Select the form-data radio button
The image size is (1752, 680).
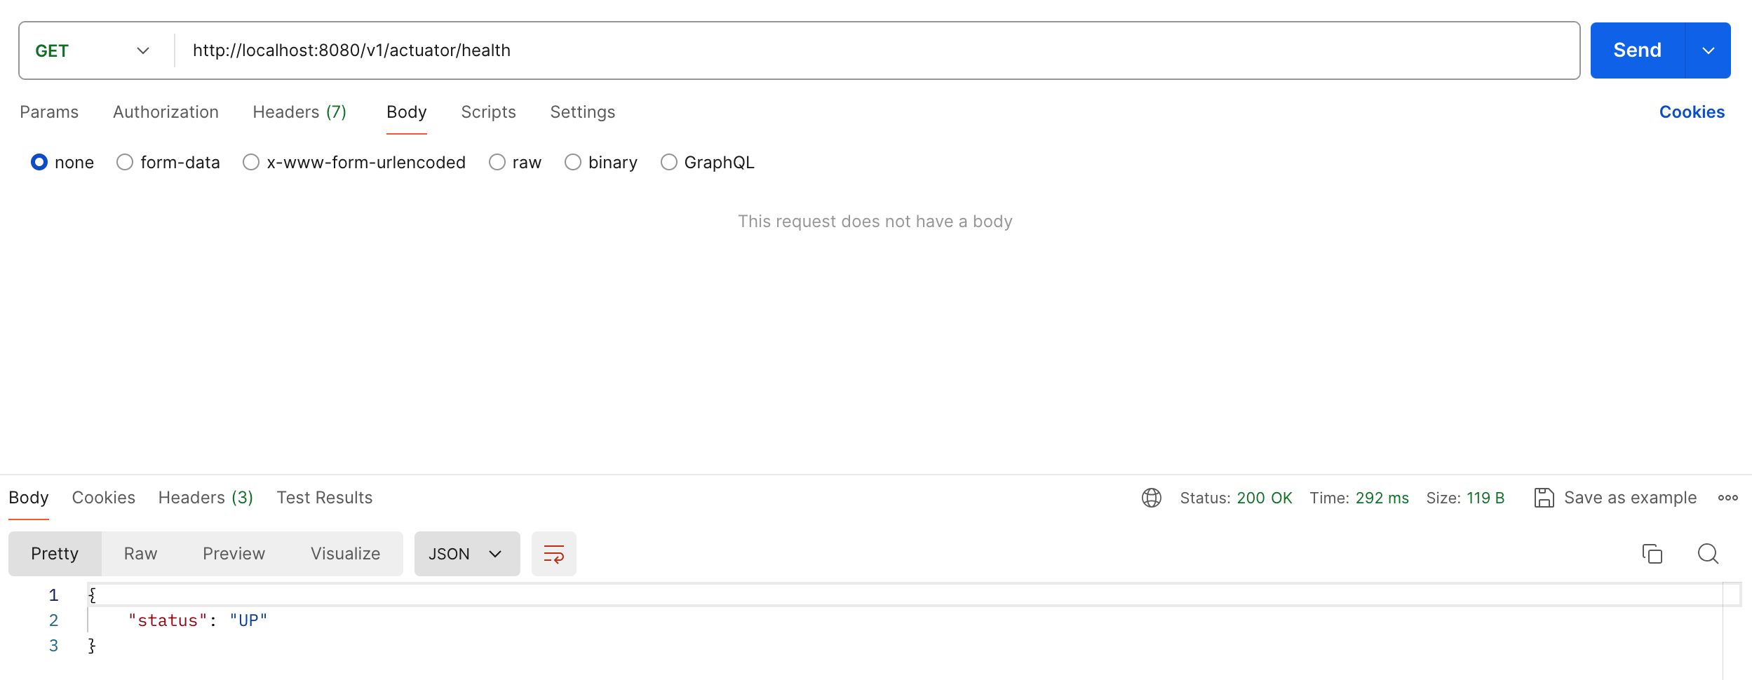[x=125, y=163]
